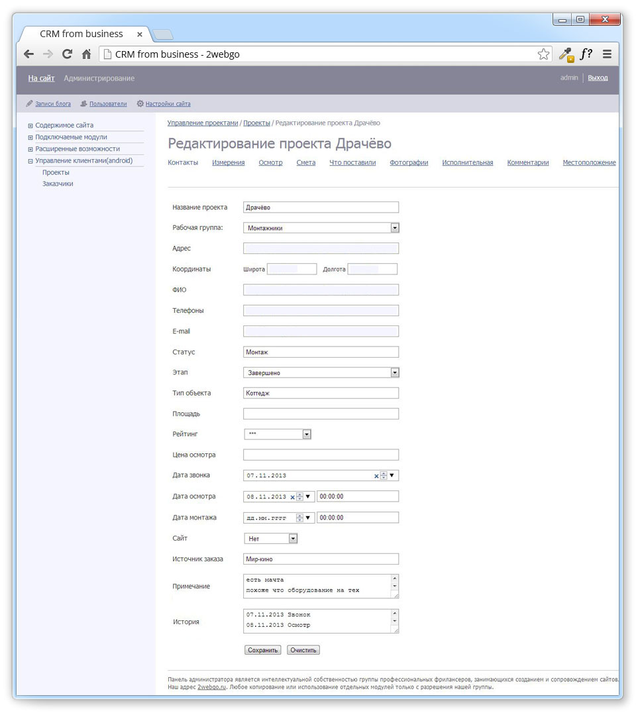Click Дата звонка spinner arrows
This screenshot has width=636, height=721.
[x=384, y=476]
